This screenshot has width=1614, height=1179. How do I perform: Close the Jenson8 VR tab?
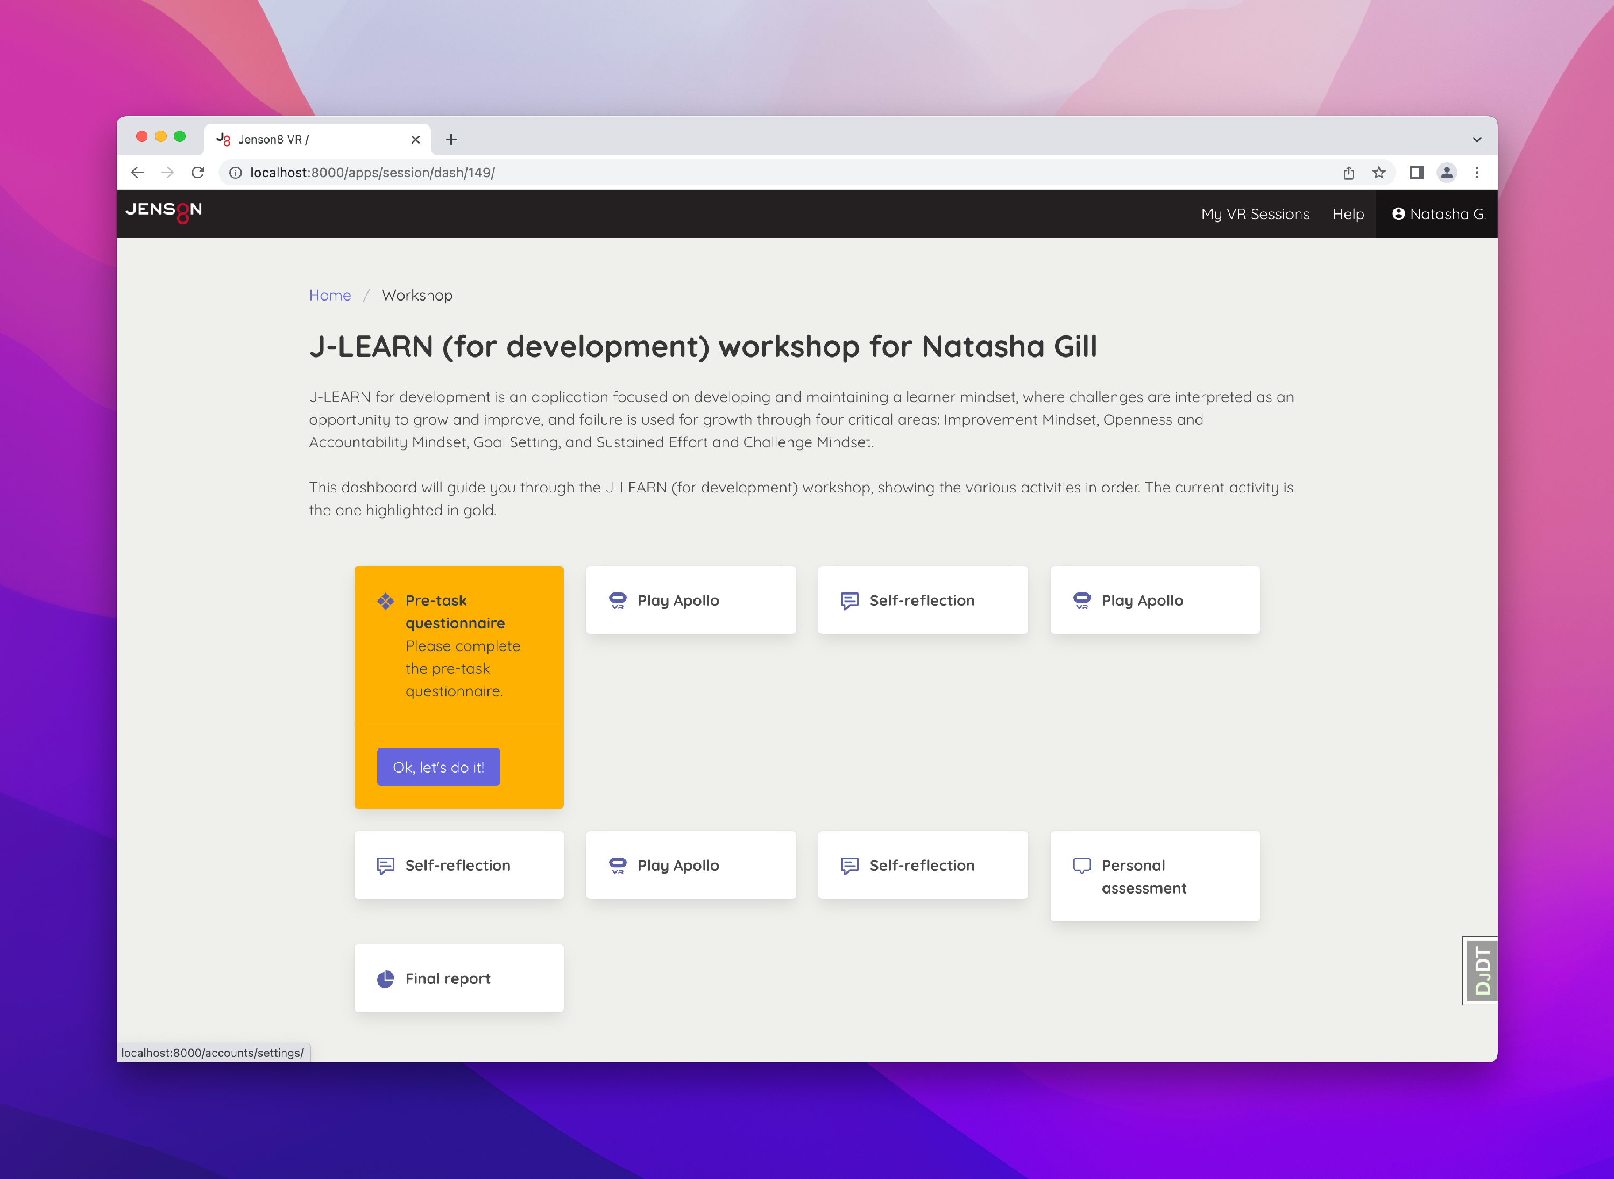[x=416, y=139]
